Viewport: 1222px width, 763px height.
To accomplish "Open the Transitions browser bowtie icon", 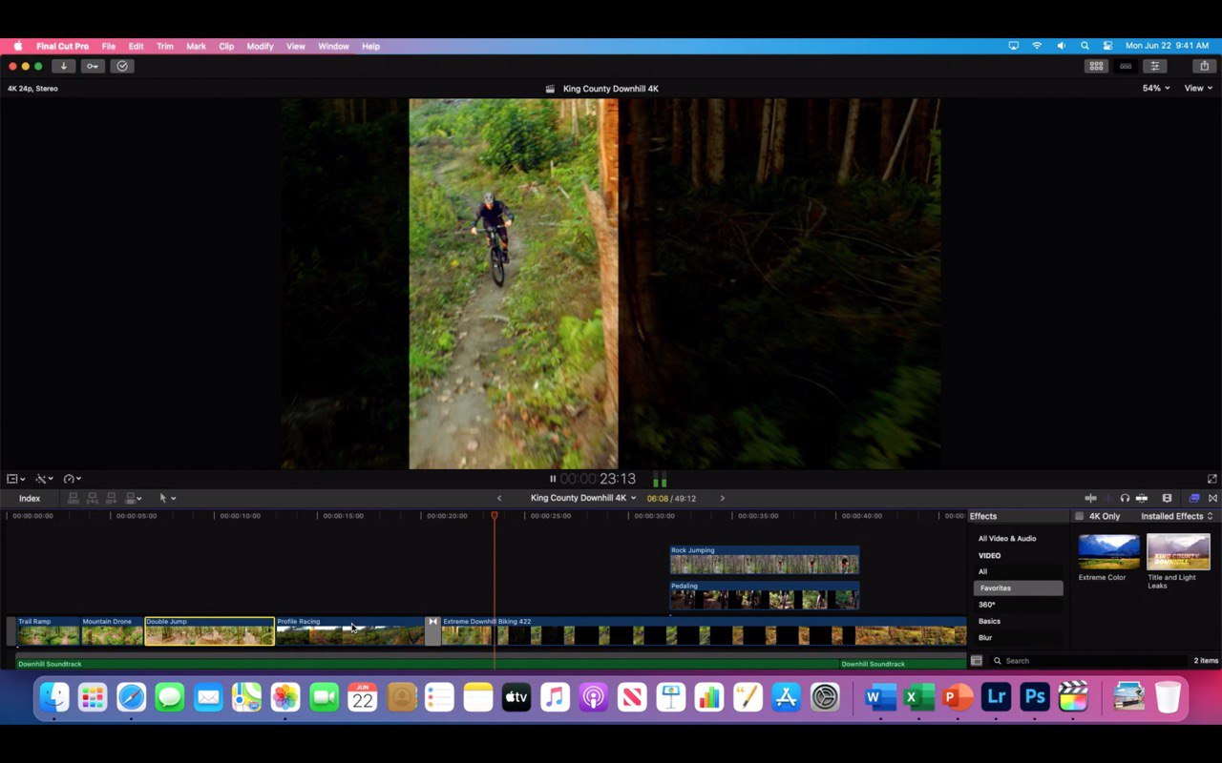I will click(1212, 498).
